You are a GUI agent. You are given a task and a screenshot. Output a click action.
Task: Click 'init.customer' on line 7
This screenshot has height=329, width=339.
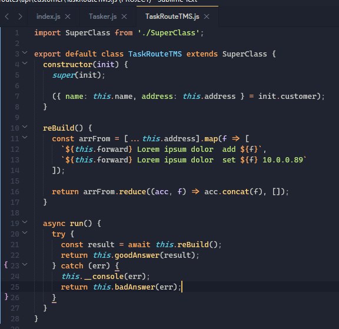[287, 97]
